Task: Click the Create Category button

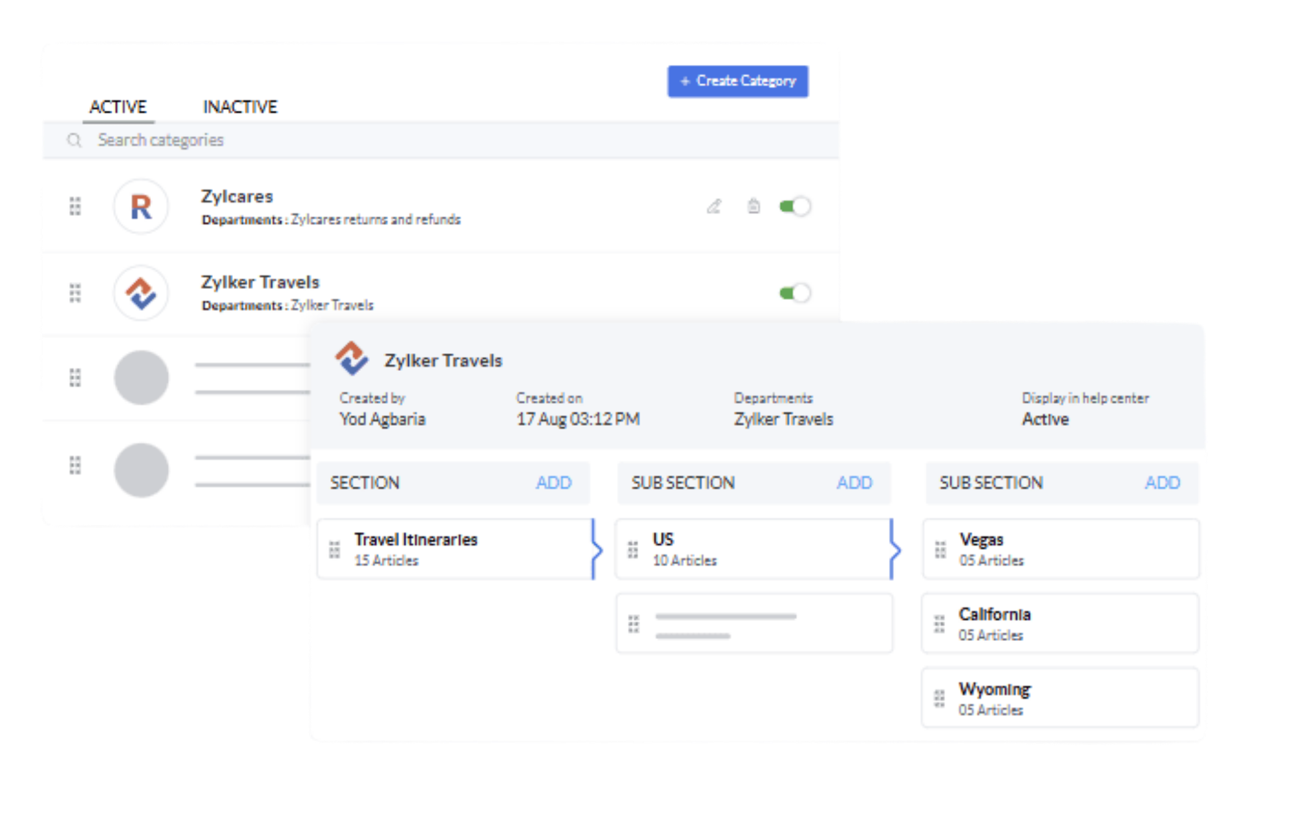Action: [x=738, y=81]
